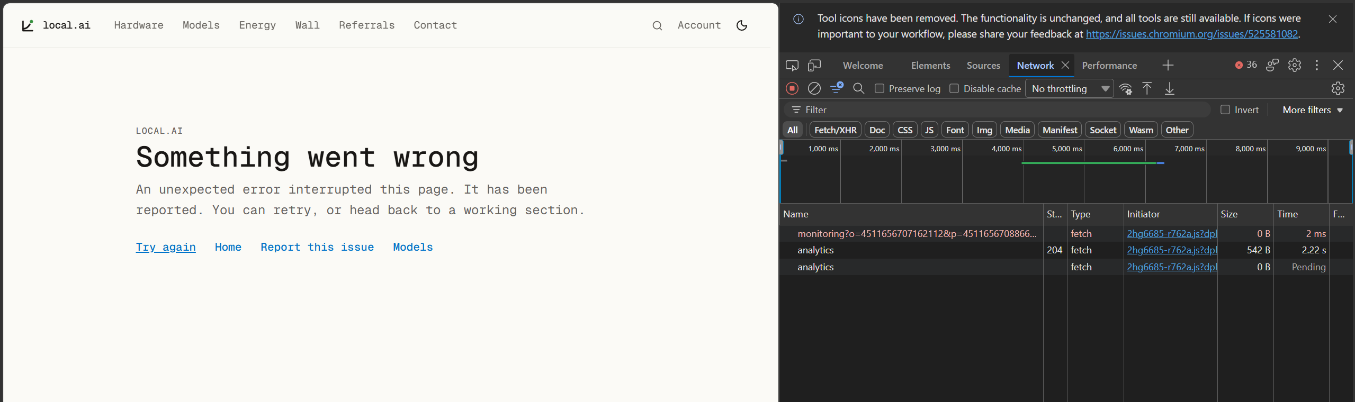
Task: Switch to the Sources tab
Action: (983, 66)
